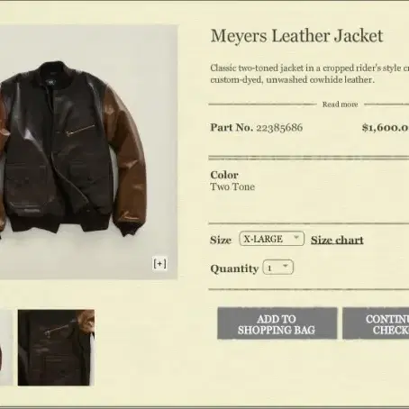Click the Quantity label
This screenshot has height=409, width=409.
(x=234, y=268)
